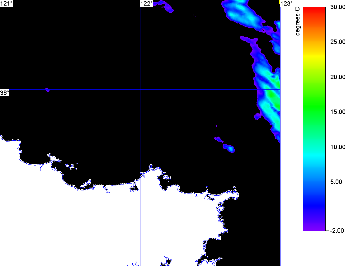
Task: Click the 15.00 colorbar tick value
Action: point(338,112)
